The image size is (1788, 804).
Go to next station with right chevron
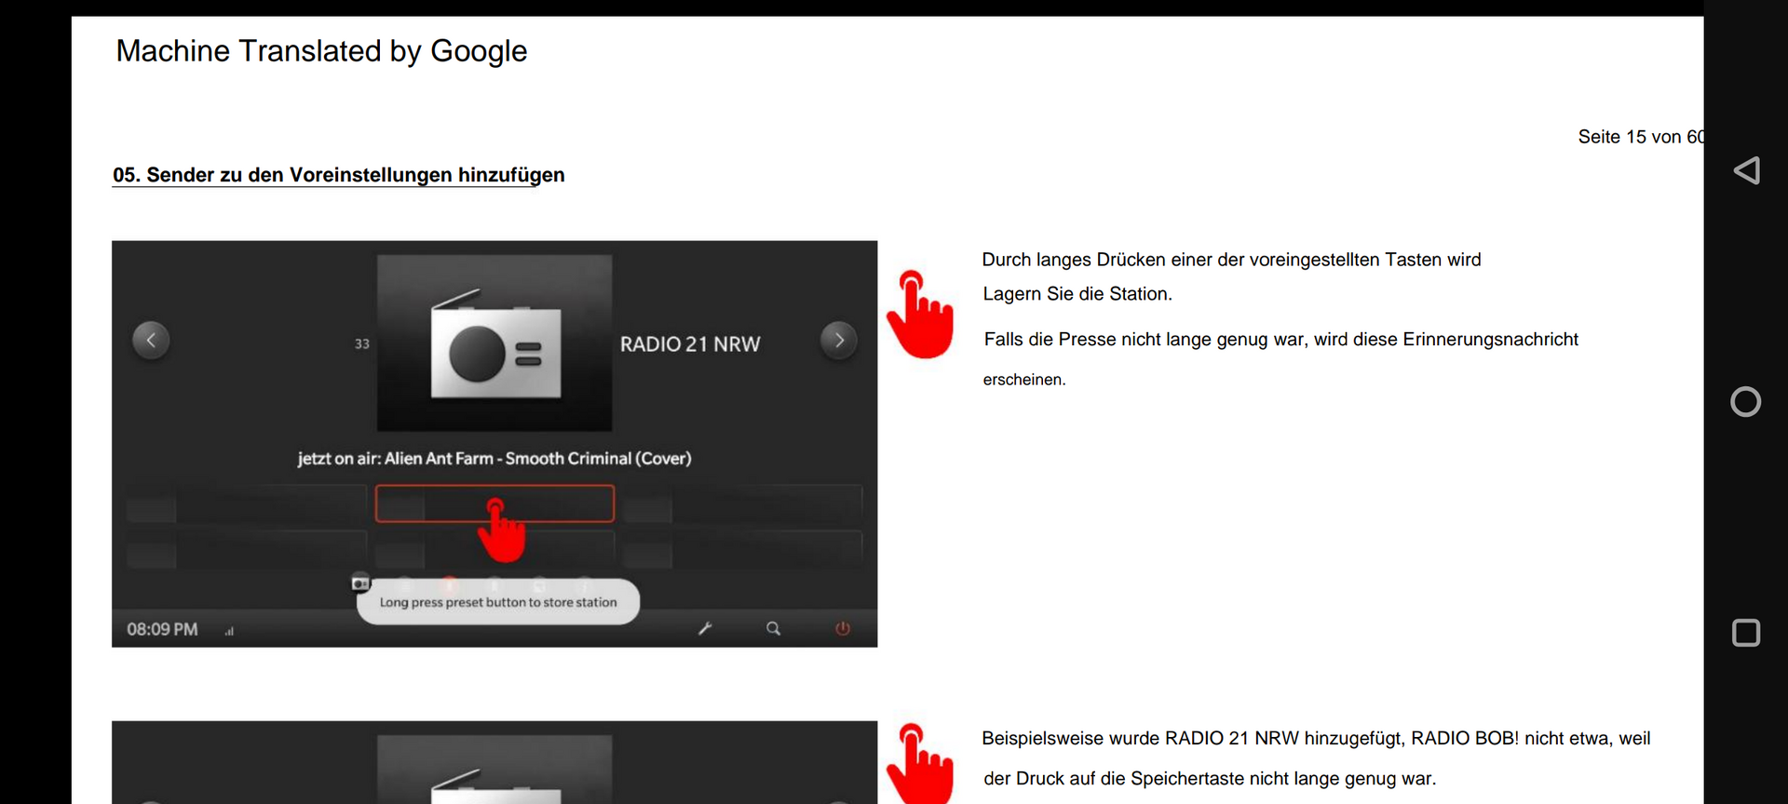(x=838, y=341)
